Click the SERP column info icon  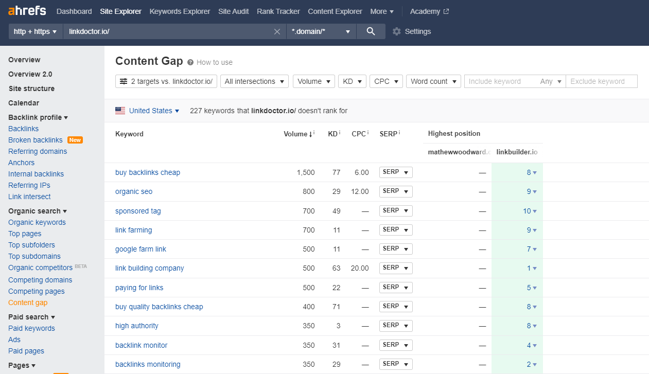pyautogui.click(x=399, y=132)
